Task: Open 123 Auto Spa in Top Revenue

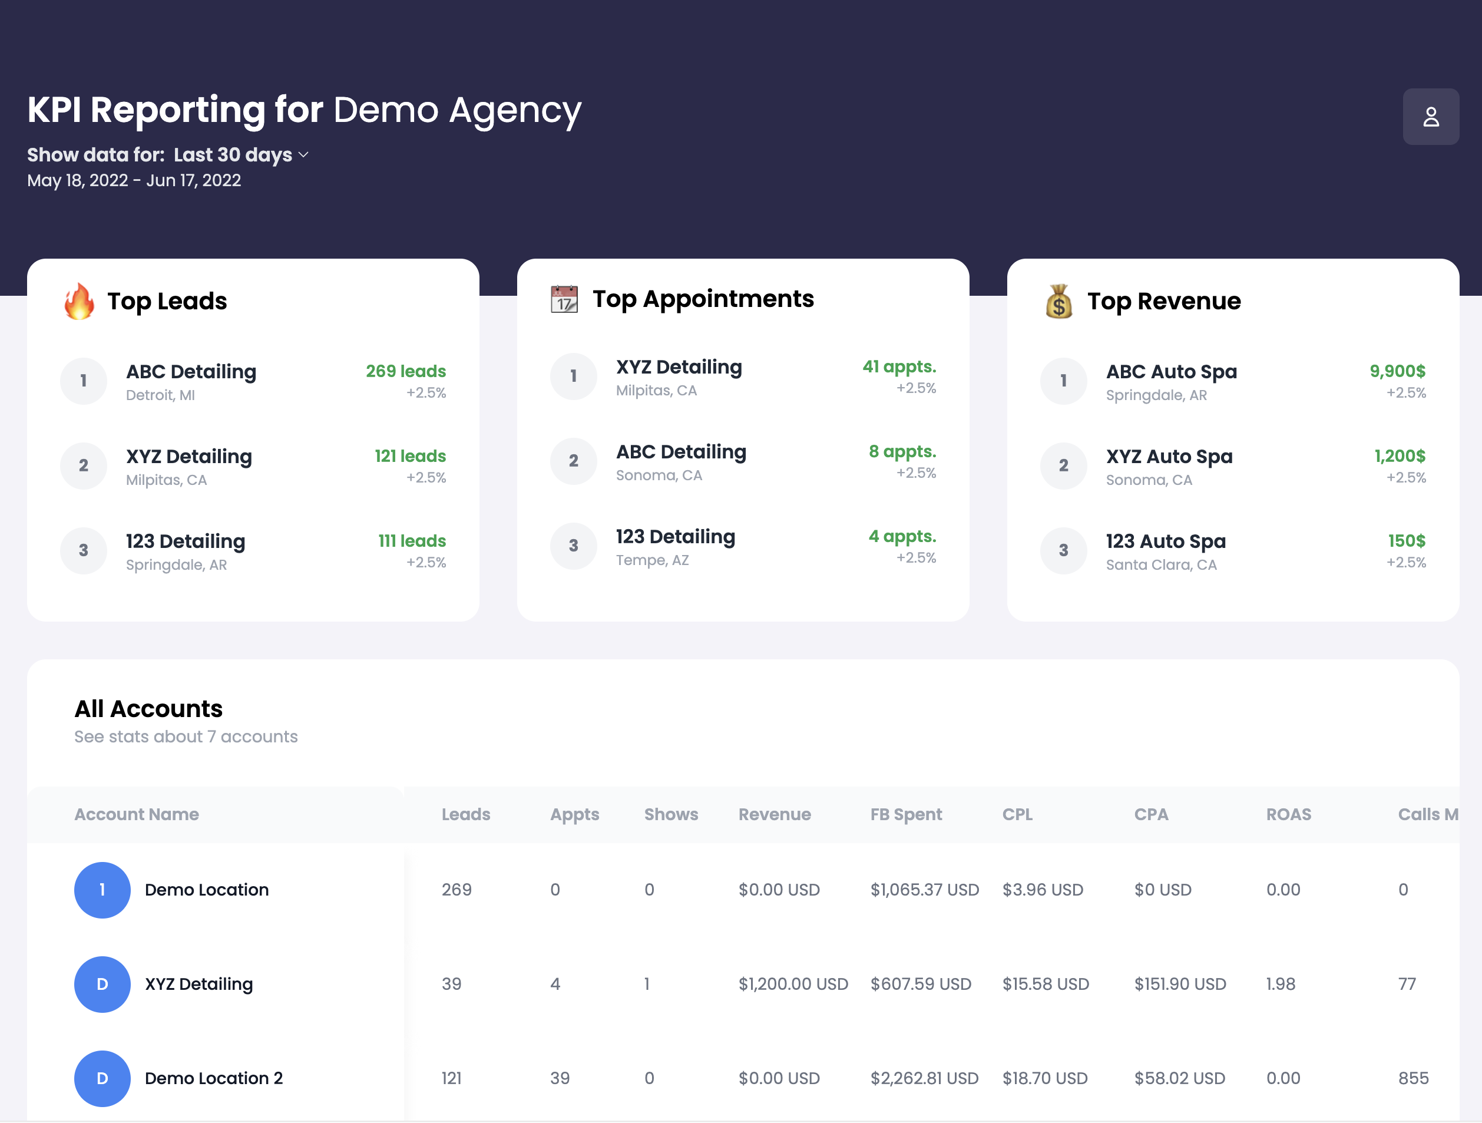Action: [1165, 541]
